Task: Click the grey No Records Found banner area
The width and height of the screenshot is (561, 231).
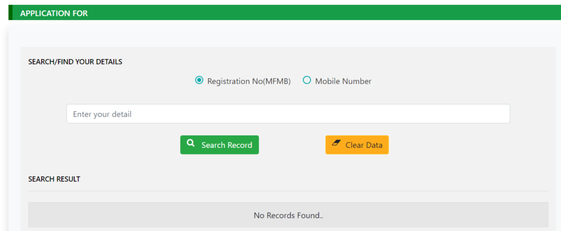Action: 288,215
